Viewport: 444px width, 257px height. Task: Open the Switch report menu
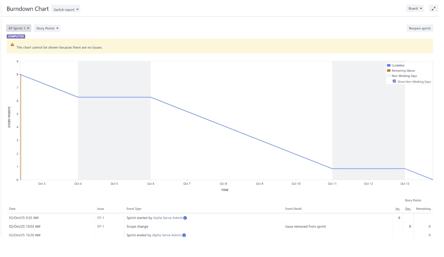pos(66,9)
